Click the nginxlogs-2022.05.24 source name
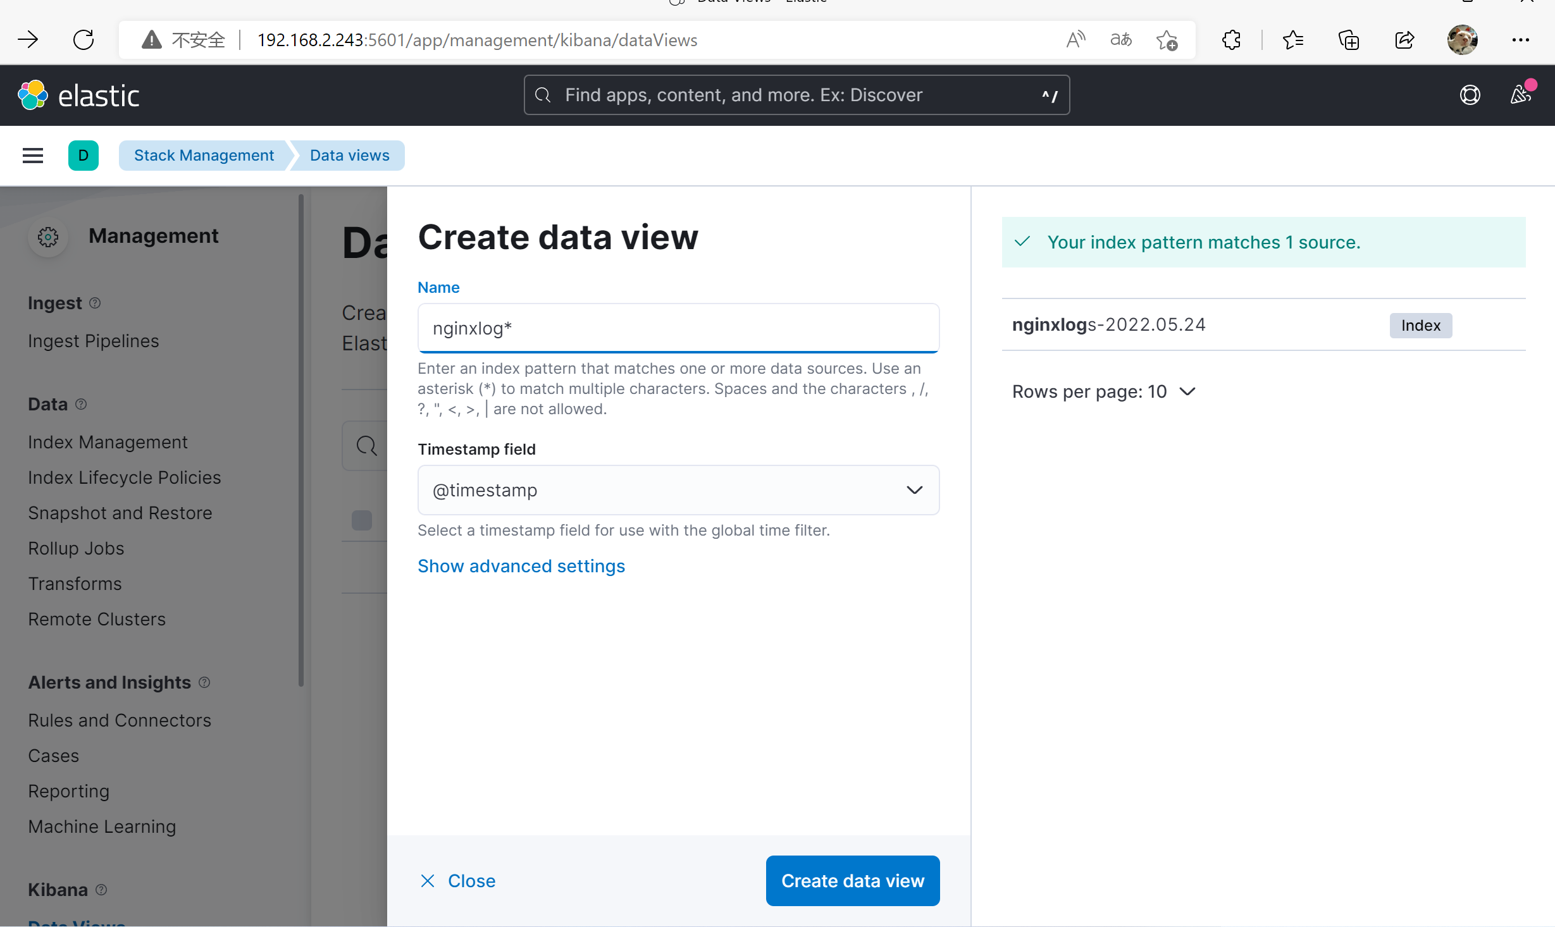 pos(1108,325)
